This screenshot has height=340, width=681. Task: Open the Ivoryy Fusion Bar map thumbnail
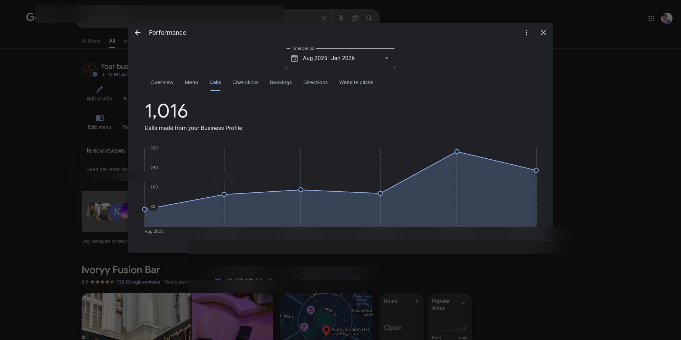(326, 317)
